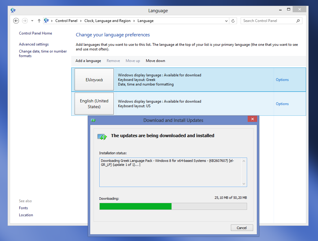Cancel the update download
The height and width of the screenshot is (241, 318).
tap(242, 228)
